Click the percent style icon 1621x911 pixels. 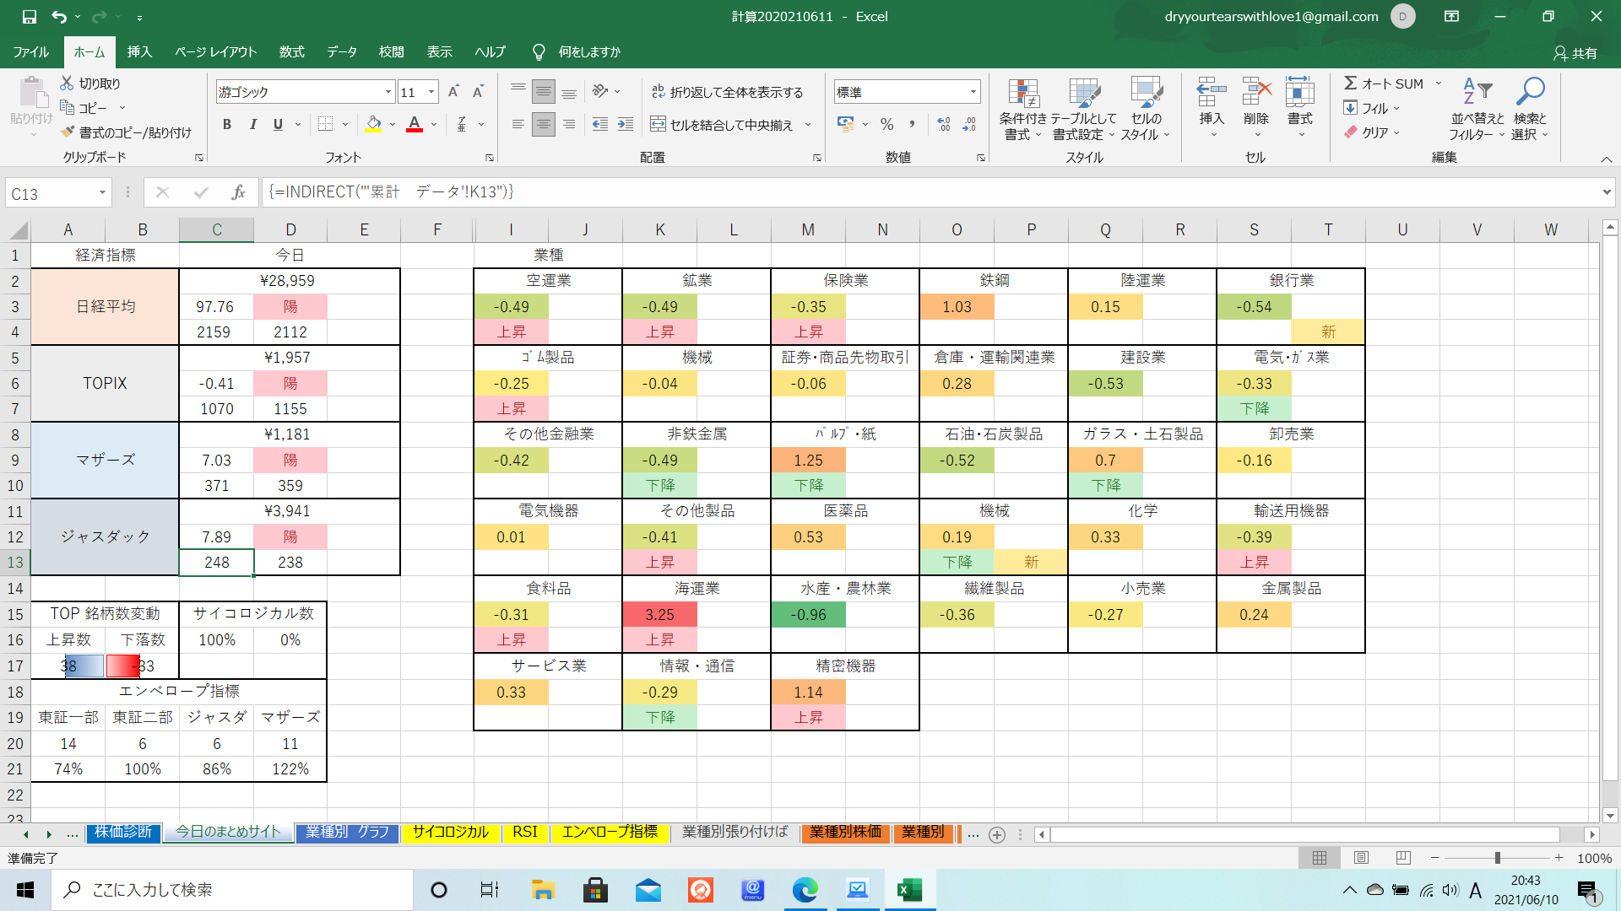click(x=886, y=125)
